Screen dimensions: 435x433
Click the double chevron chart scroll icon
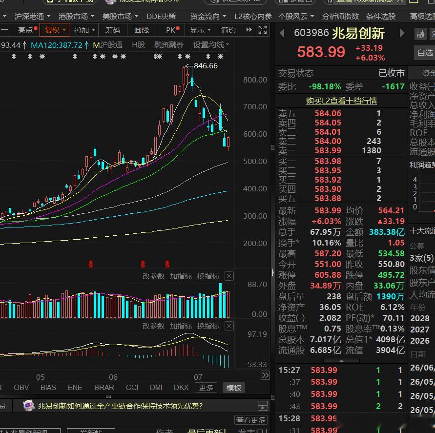[265, 375]
